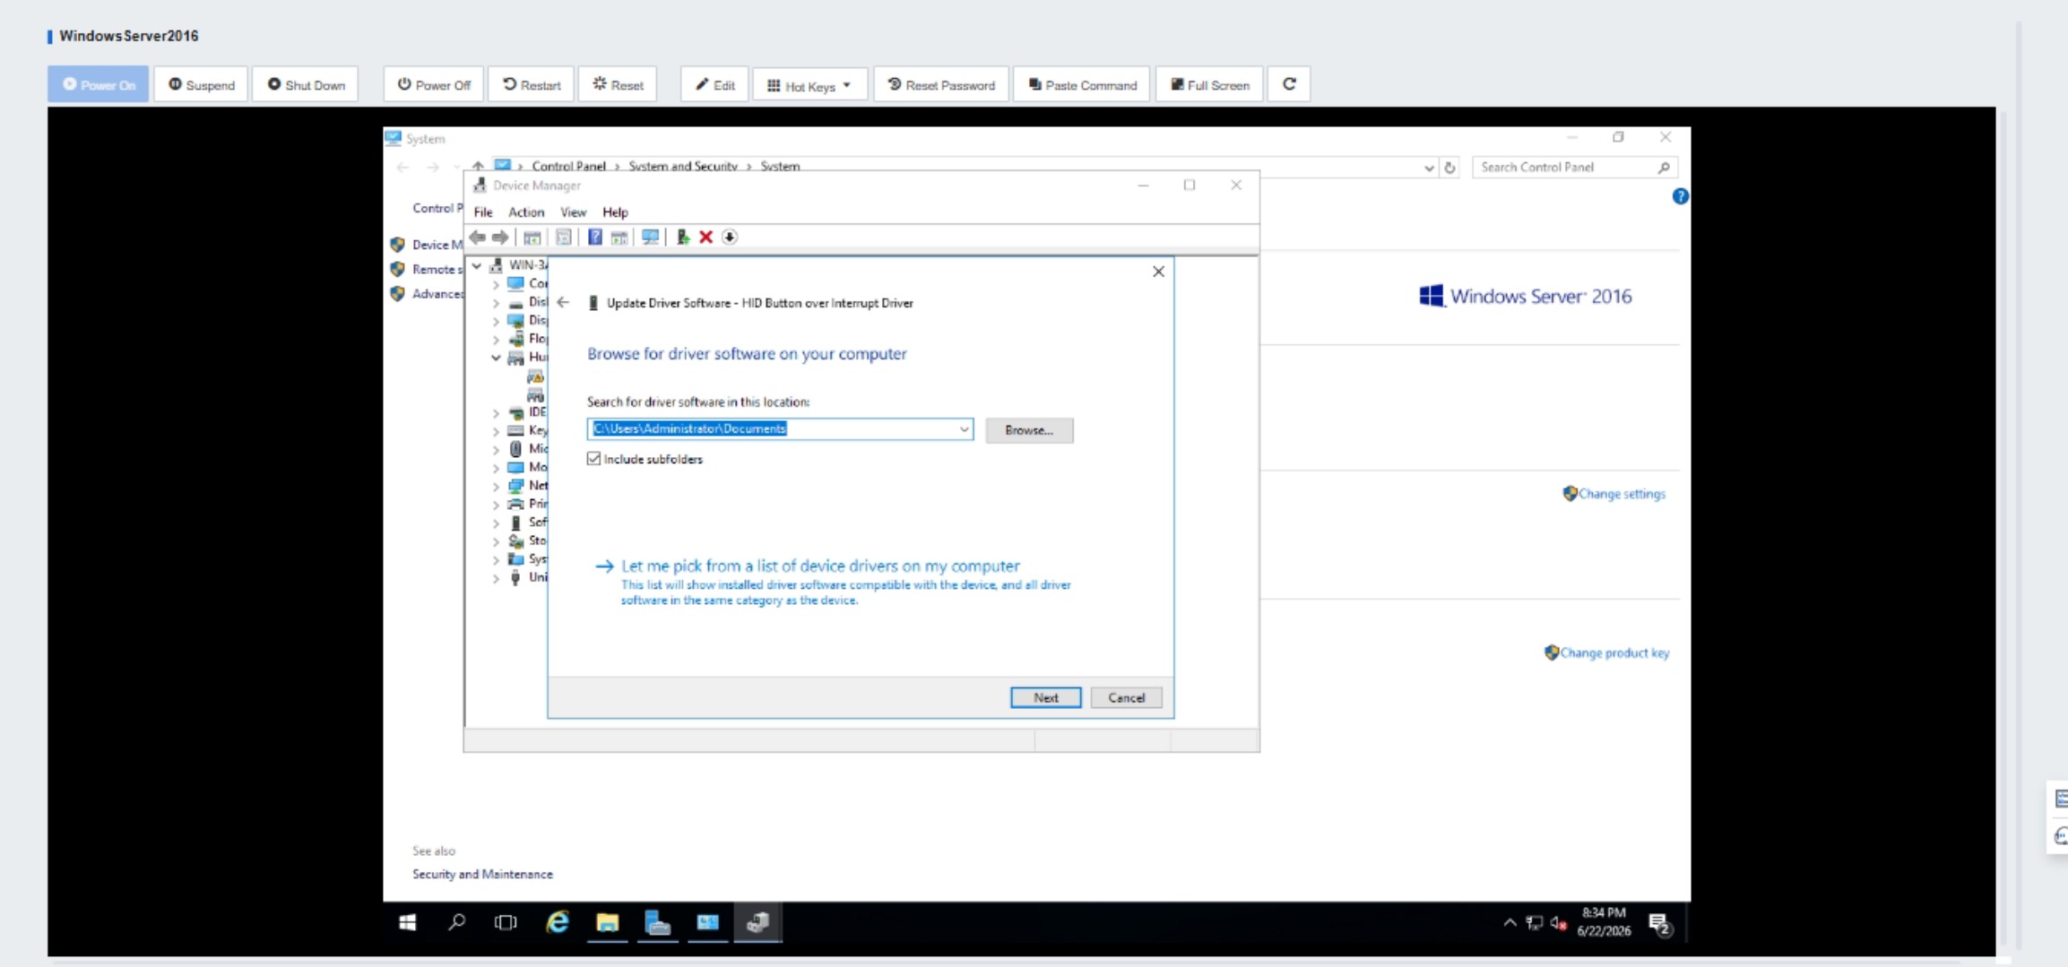Click the Browse... button

pos(1029,430)
